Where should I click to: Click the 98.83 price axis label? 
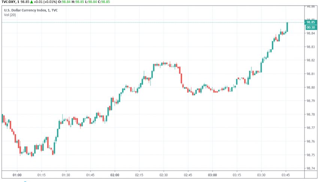point(311,47)
